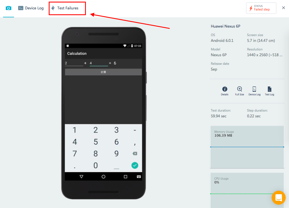Tap number 5 on the keypad

point(96,142)
